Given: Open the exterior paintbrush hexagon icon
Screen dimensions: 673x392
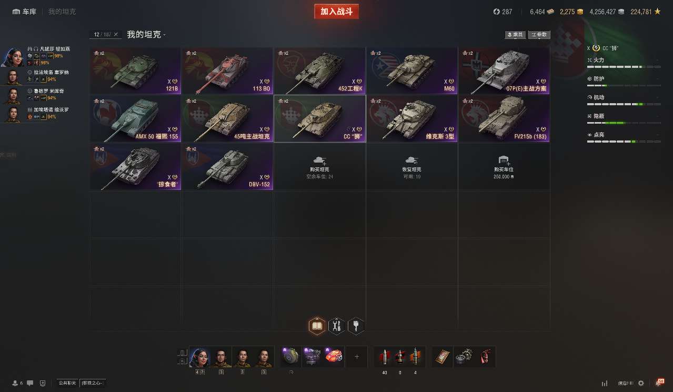Looking at the screenshot, I should coord(356,326).
